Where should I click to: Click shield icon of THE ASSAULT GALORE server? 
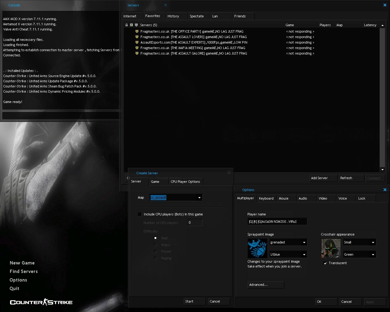(x=137, y=53)
